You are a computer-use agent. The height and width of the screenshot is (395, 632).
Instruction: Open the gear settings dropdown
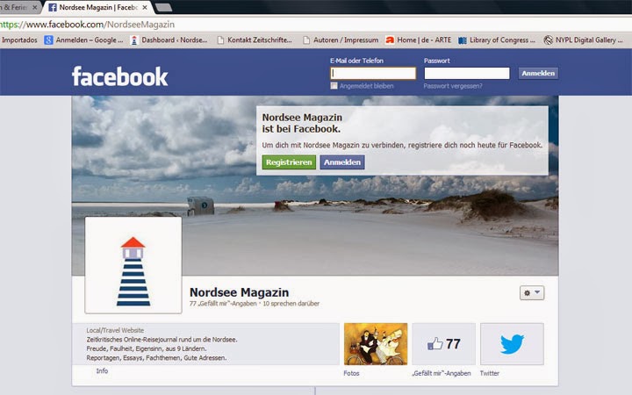[x=532, y=292]
